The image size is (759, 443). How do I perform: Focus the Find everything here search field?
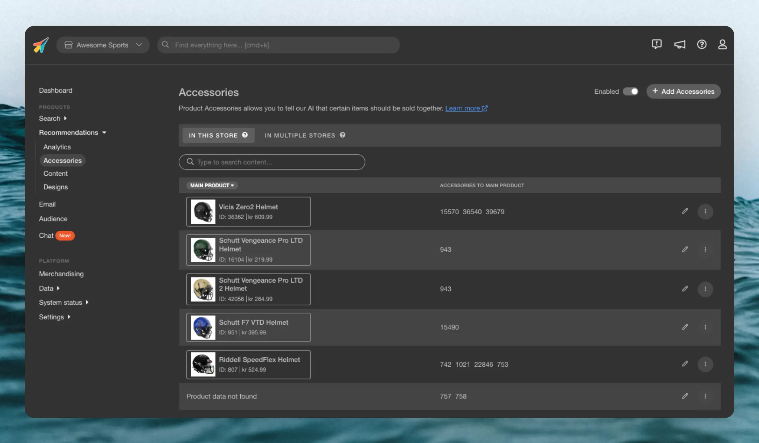pyautogui.click(x=278, y=45)
